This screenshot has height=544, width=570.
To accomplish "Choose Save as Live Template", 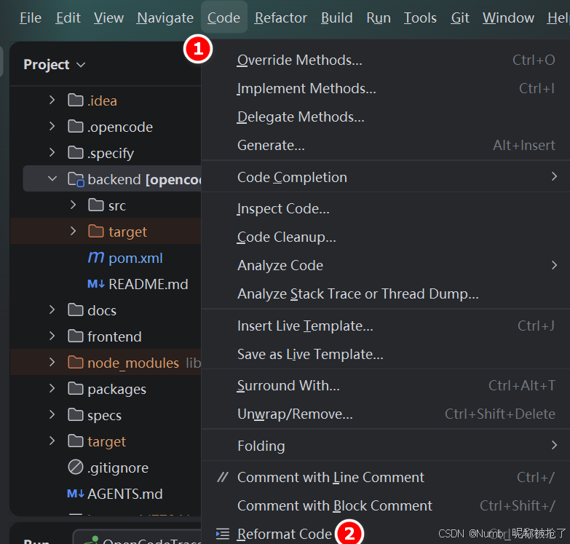I will tap(386, 354).
